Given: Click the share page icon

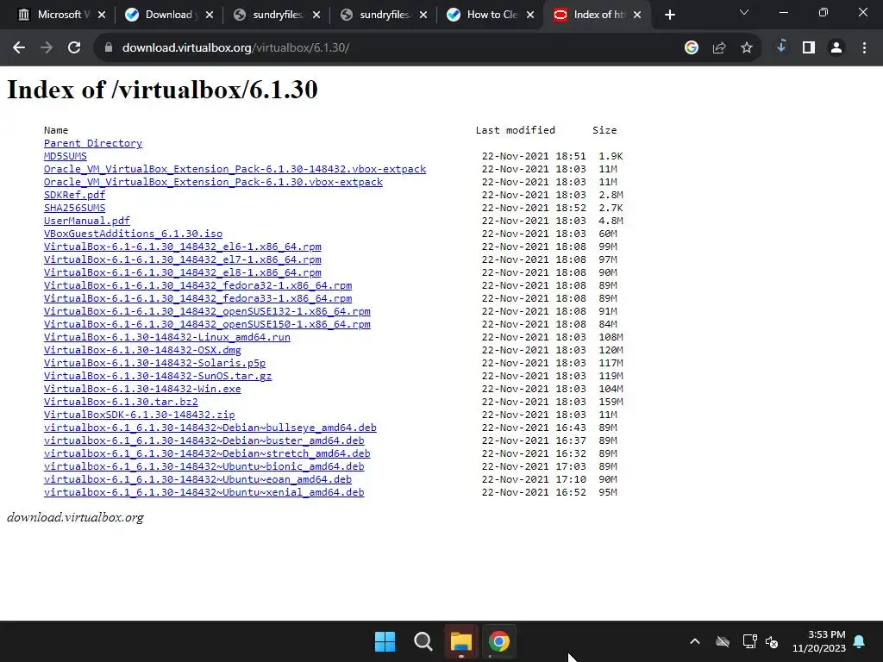Looking at the screenshot, I should coord(718,48).
